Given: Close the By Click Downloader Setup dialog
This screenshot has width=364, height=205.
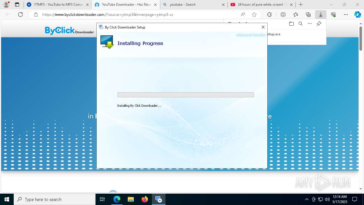Looking at the screenshot, I should (263, 27).
